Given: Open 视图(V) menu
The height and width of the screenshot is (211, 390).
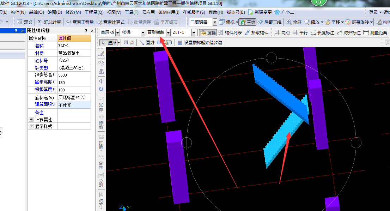Looking at the screenshot, I should (114, 12).
